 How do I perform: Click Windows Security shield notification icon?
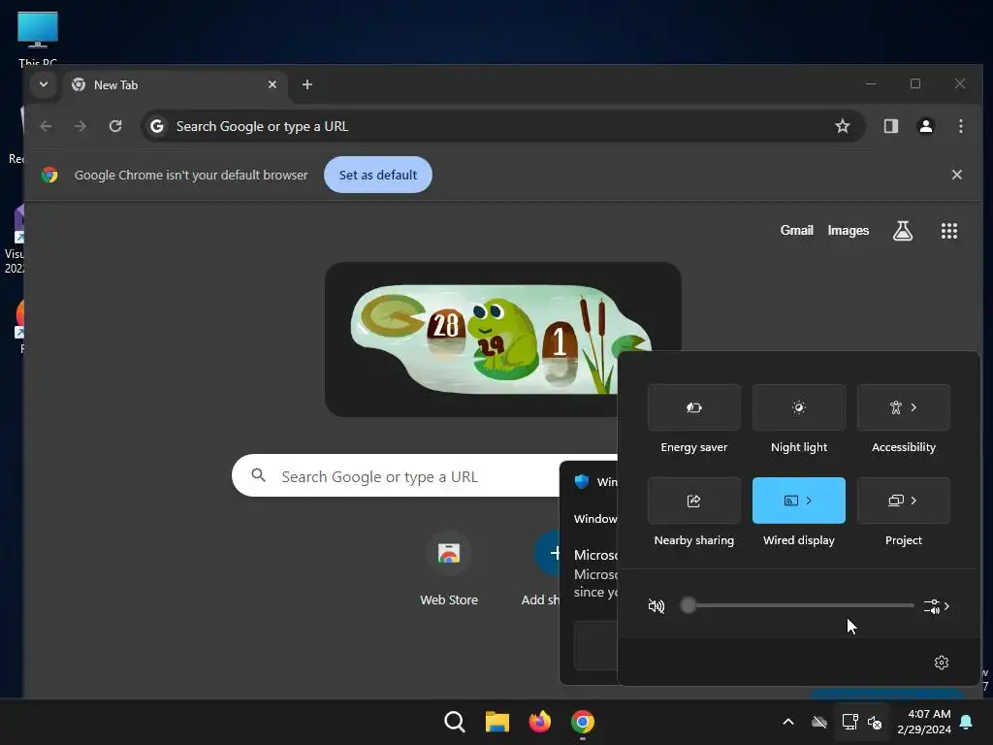point(582,481)
